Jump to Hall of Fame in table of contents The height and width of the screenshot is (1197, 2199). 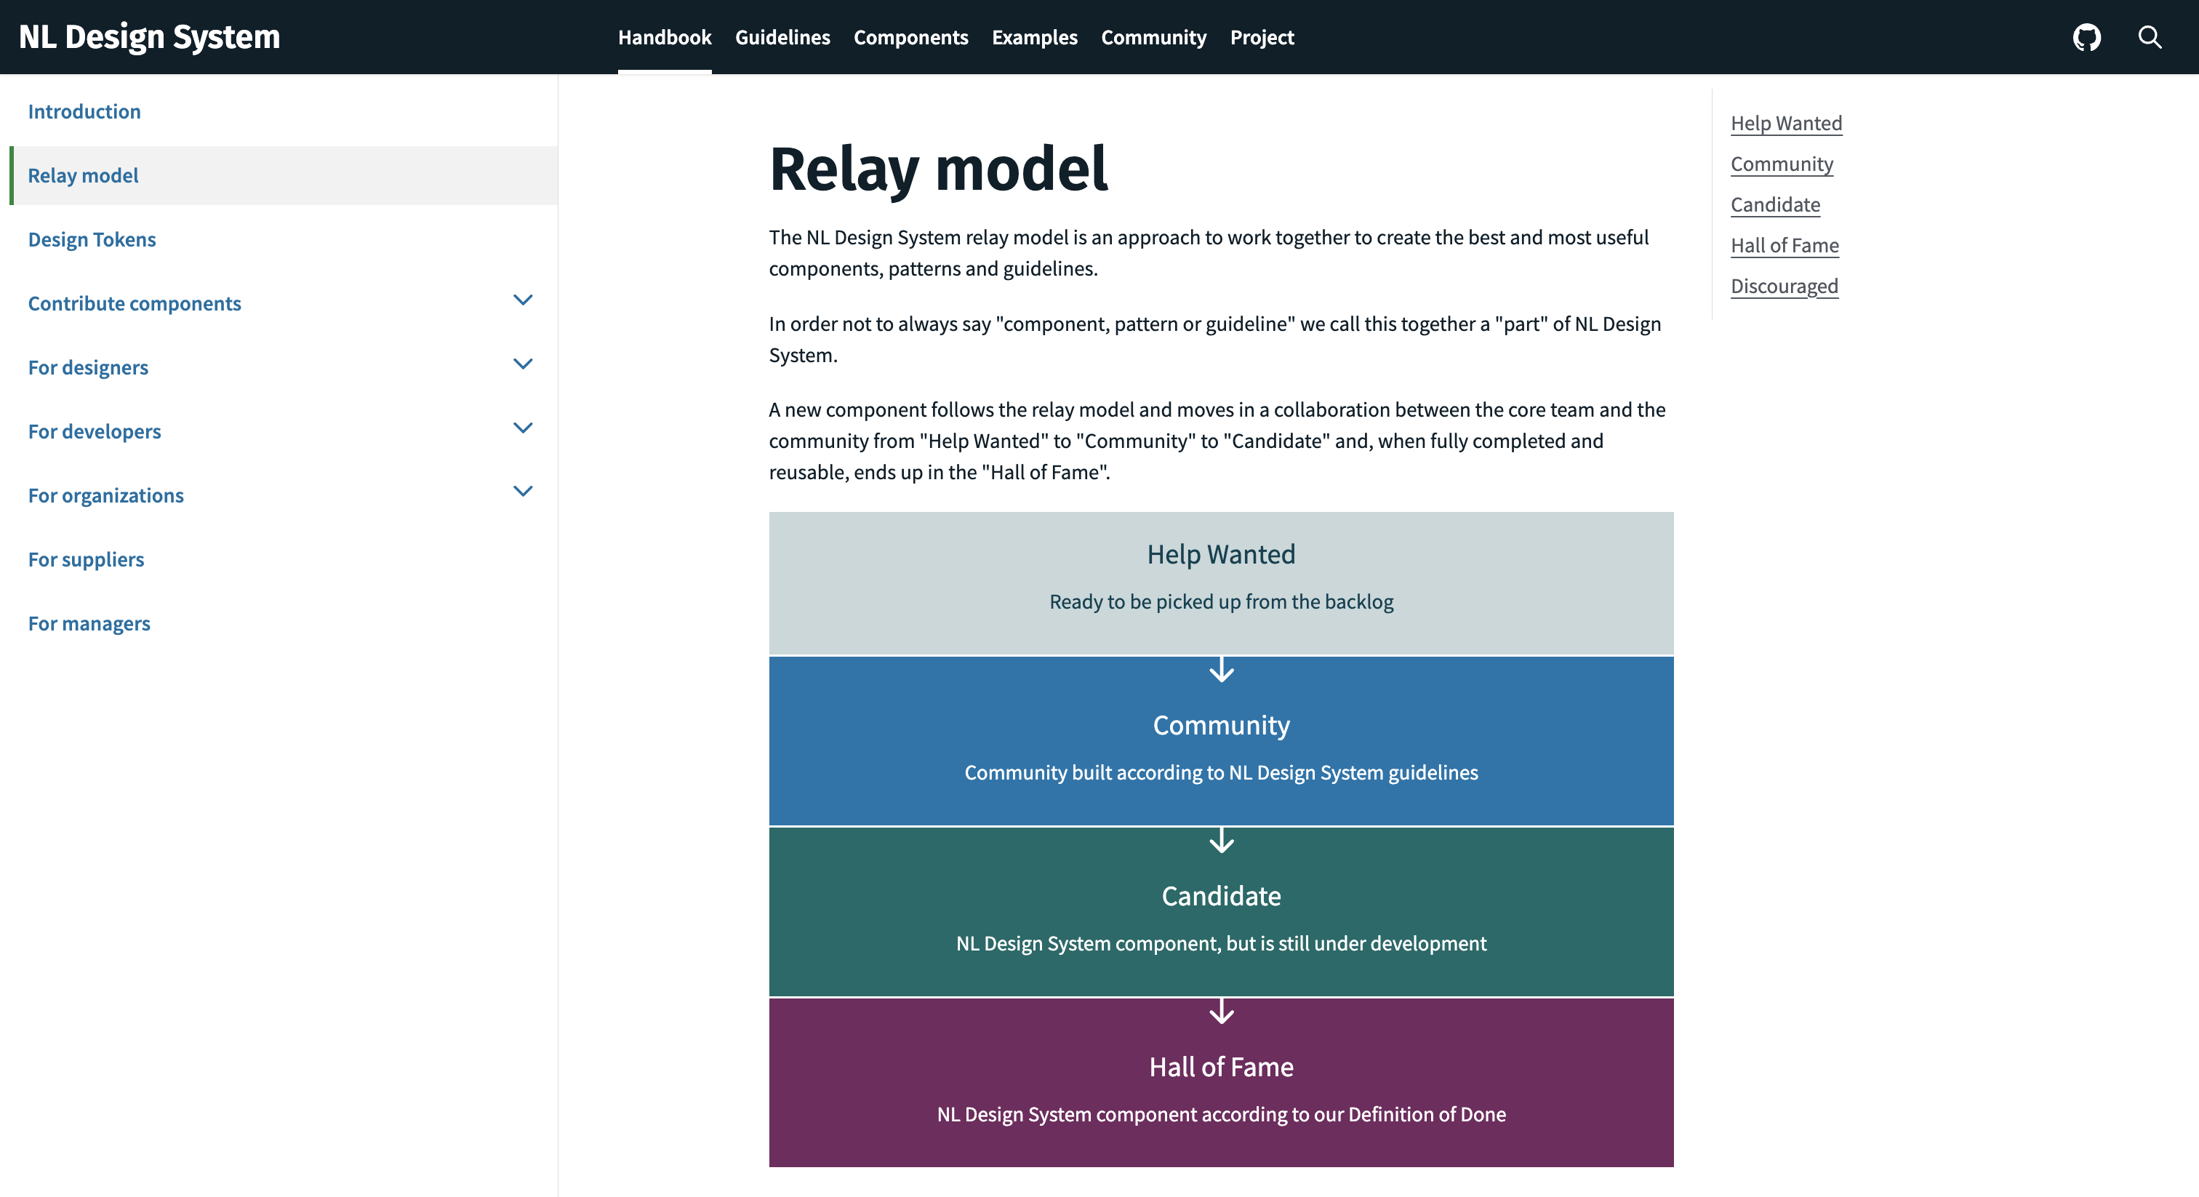click(1784, 246)
